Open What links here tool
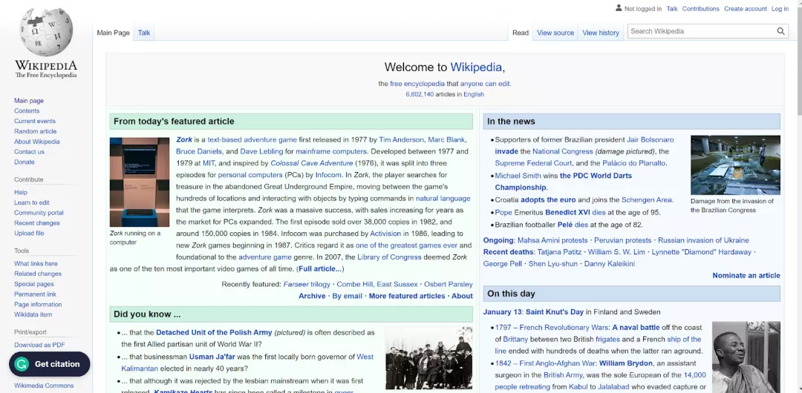802x393 pixels. [x=36, y=264]
